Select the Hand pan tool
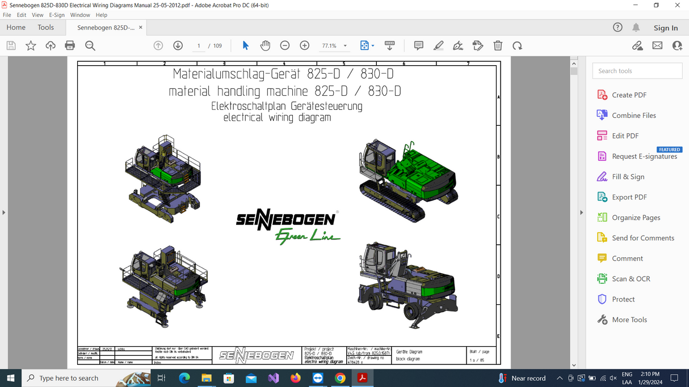Screen dimensions: 689x387 pos(265,46)
